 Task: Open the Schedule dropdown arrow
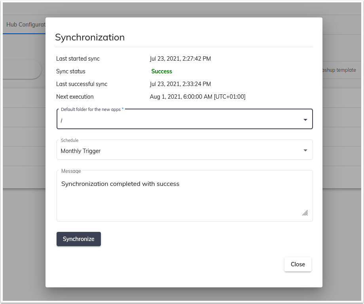click(x=305, y=150)
